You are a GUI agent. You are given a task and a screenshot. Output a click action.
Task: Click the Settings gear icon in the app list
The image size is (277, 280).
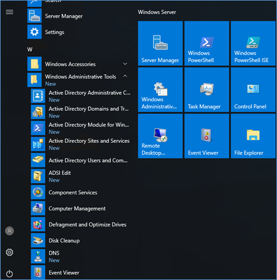click(34, 32)
